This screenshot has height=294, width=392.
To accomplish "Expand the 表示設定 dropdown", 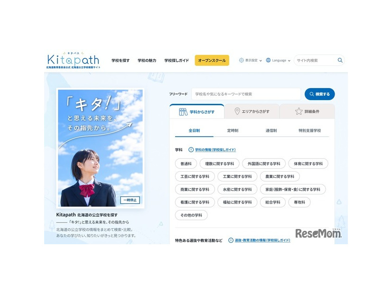I will click(251, 60).
